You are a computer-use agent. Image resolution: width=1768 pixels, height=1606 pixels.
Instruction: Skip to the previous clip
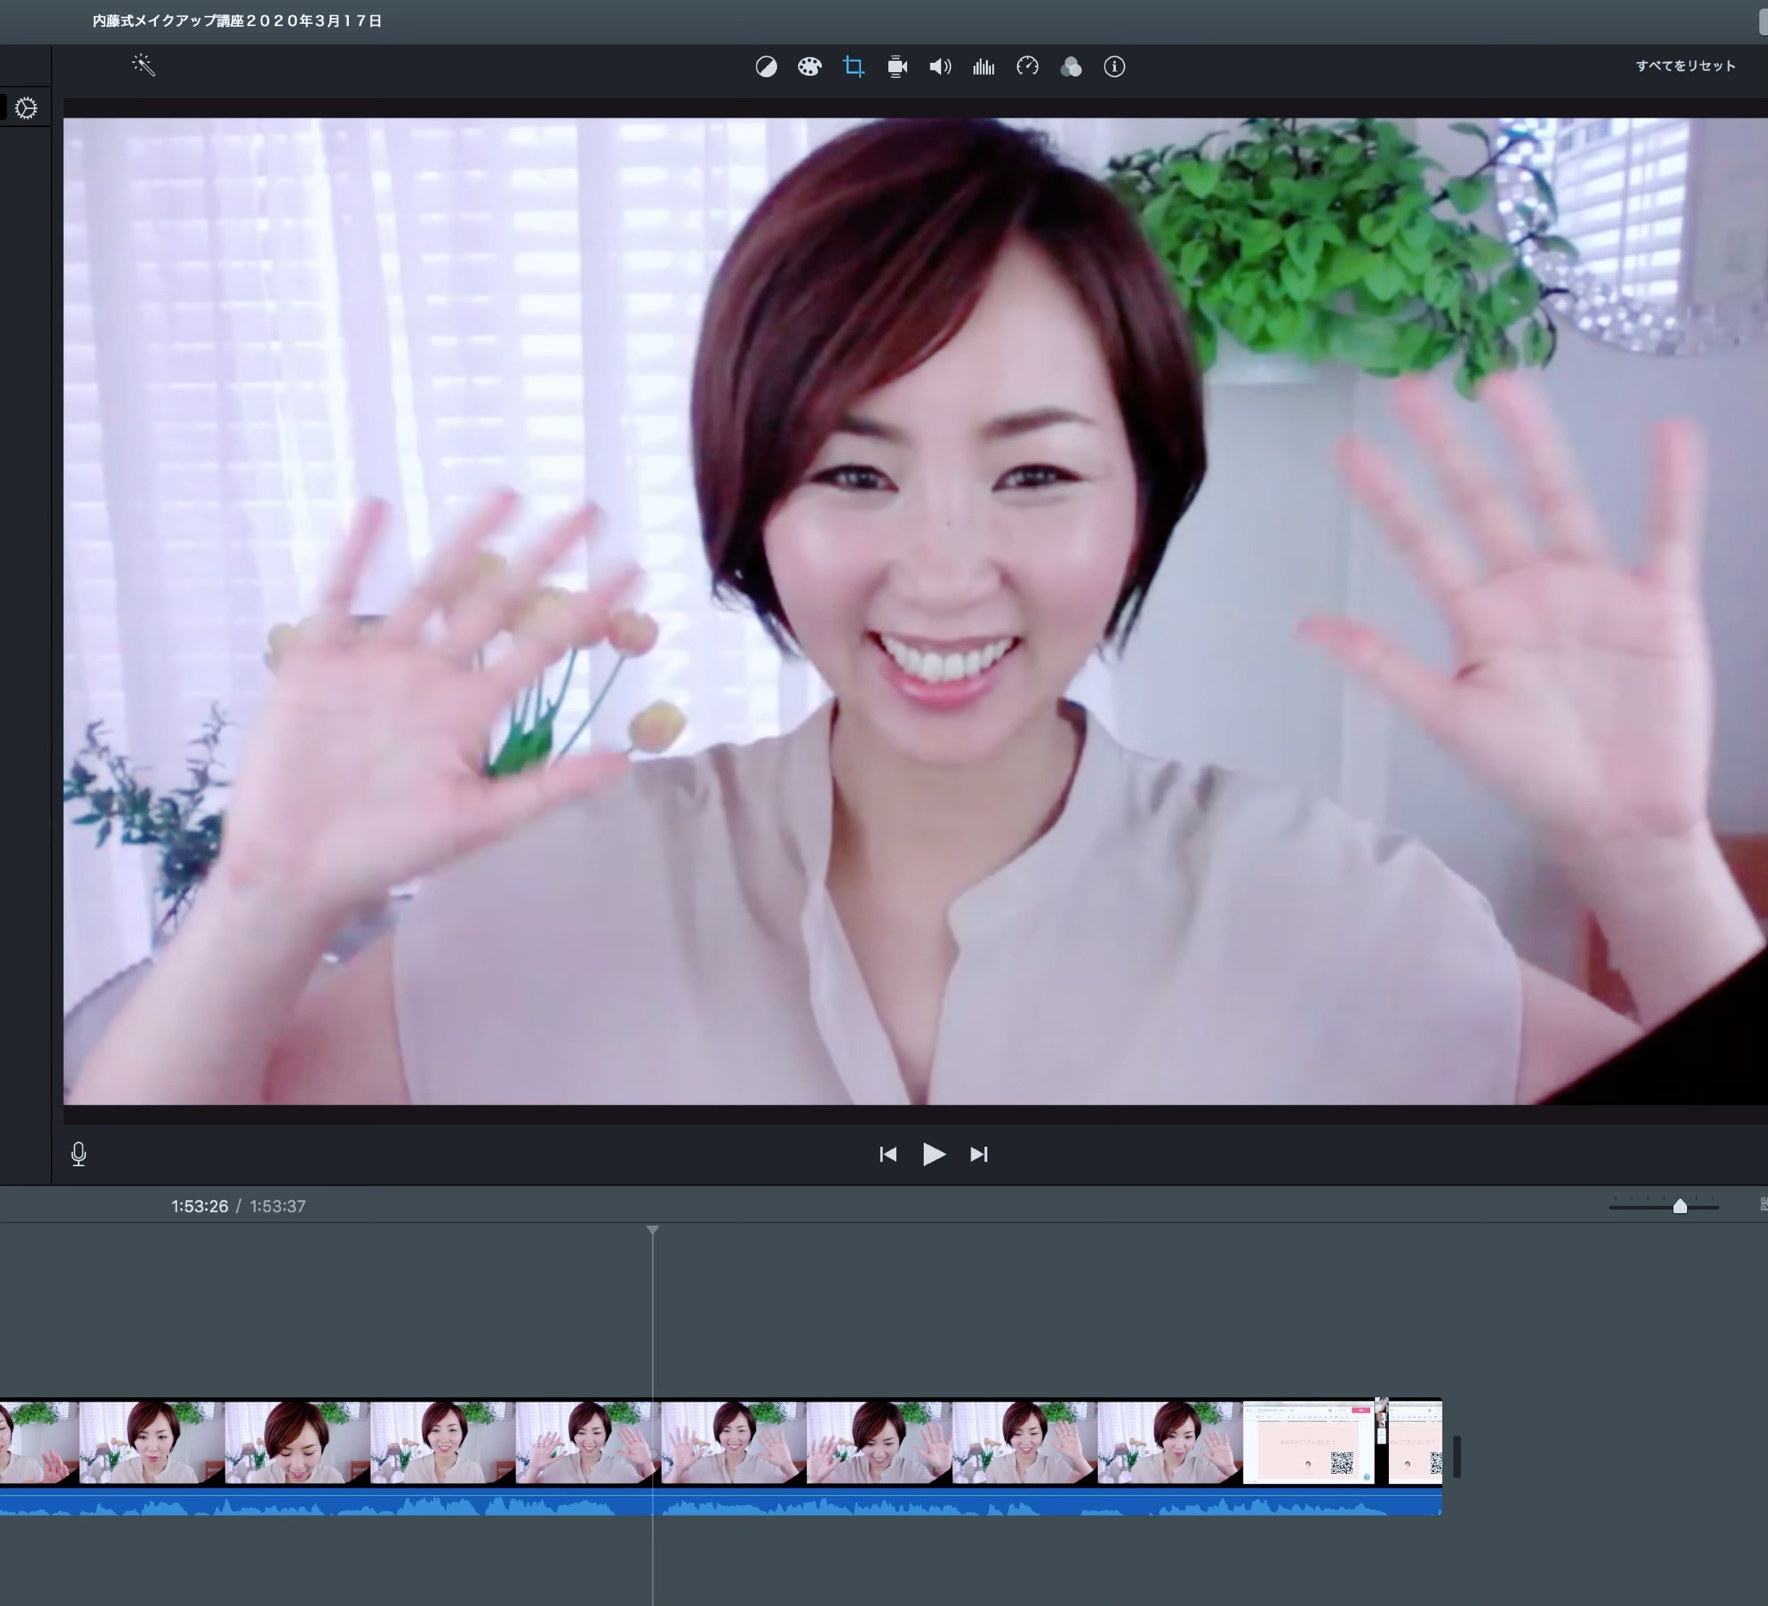point(888,1155)
